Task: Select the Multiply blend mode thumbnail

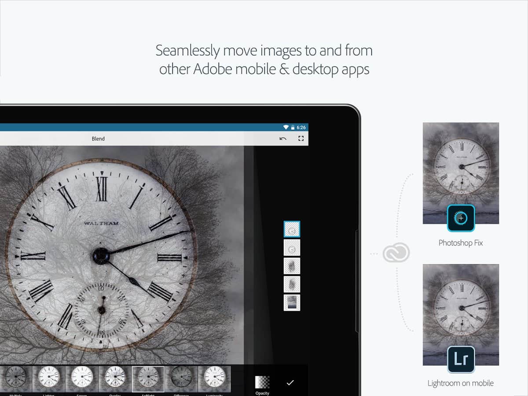Action: pos(16,379)
